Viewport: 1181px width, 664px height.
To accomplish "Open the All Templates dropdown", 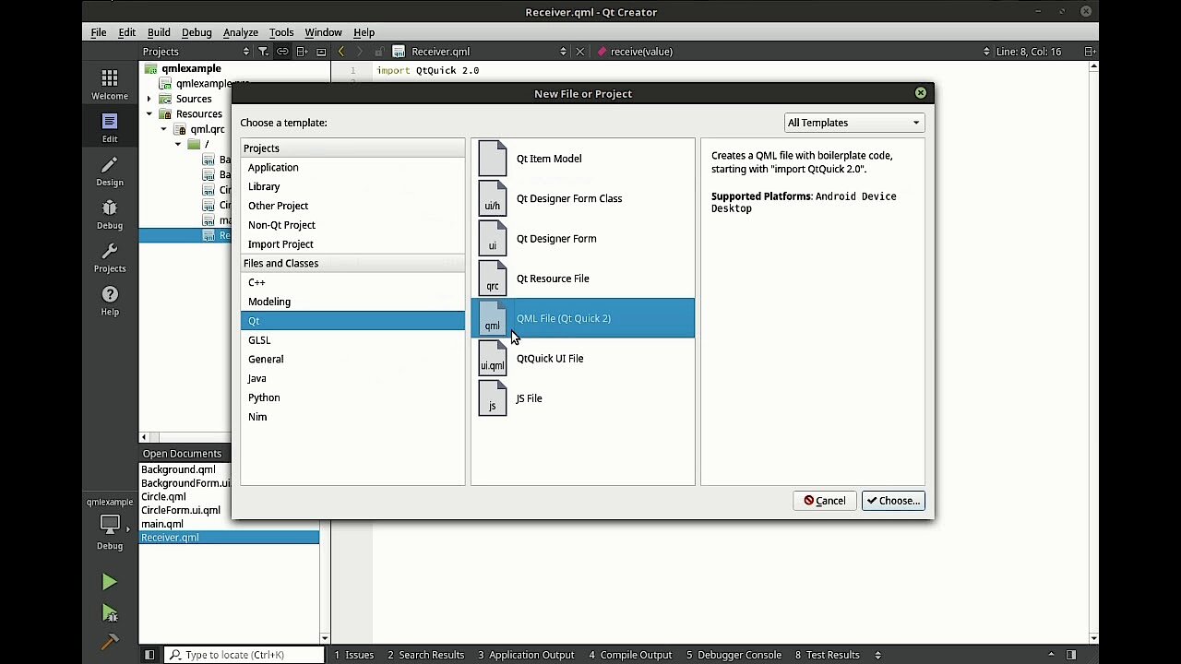I will point(853,123).
